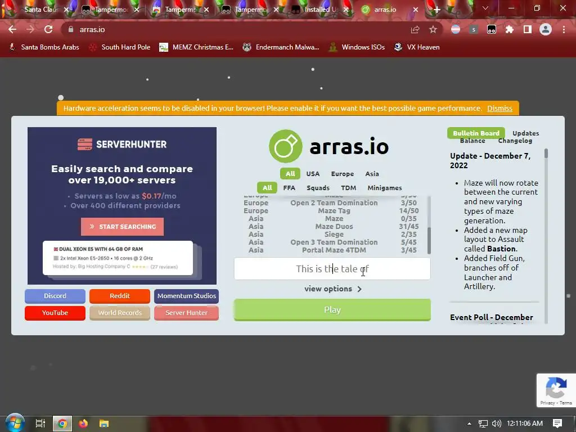Switch to the Balance tab

[472, 141]
